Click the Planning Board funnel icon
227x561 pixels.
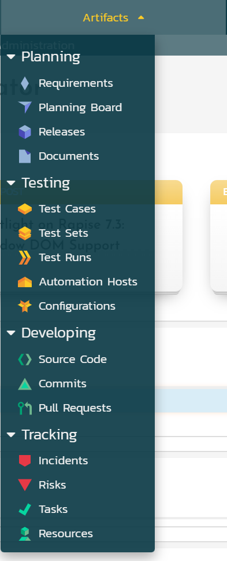point(25,107)
